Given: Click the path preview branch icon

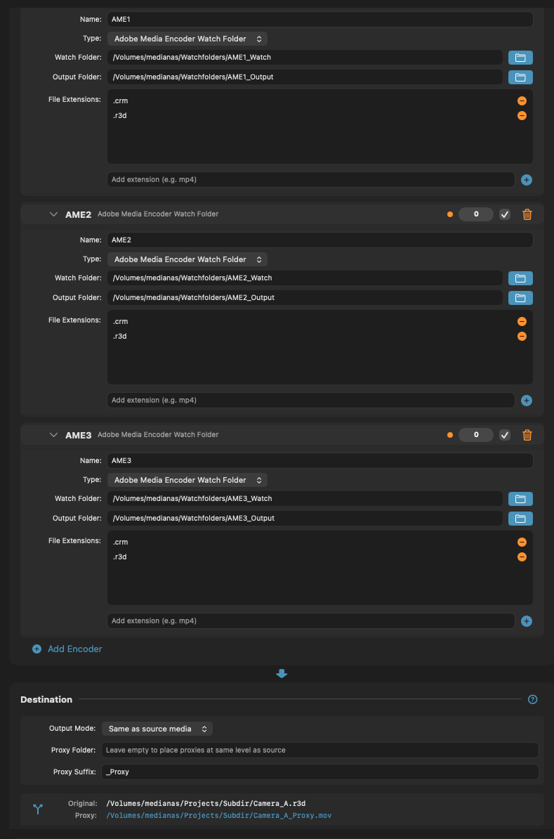Looking at the screenshot, I should click(x=37, y=809).
